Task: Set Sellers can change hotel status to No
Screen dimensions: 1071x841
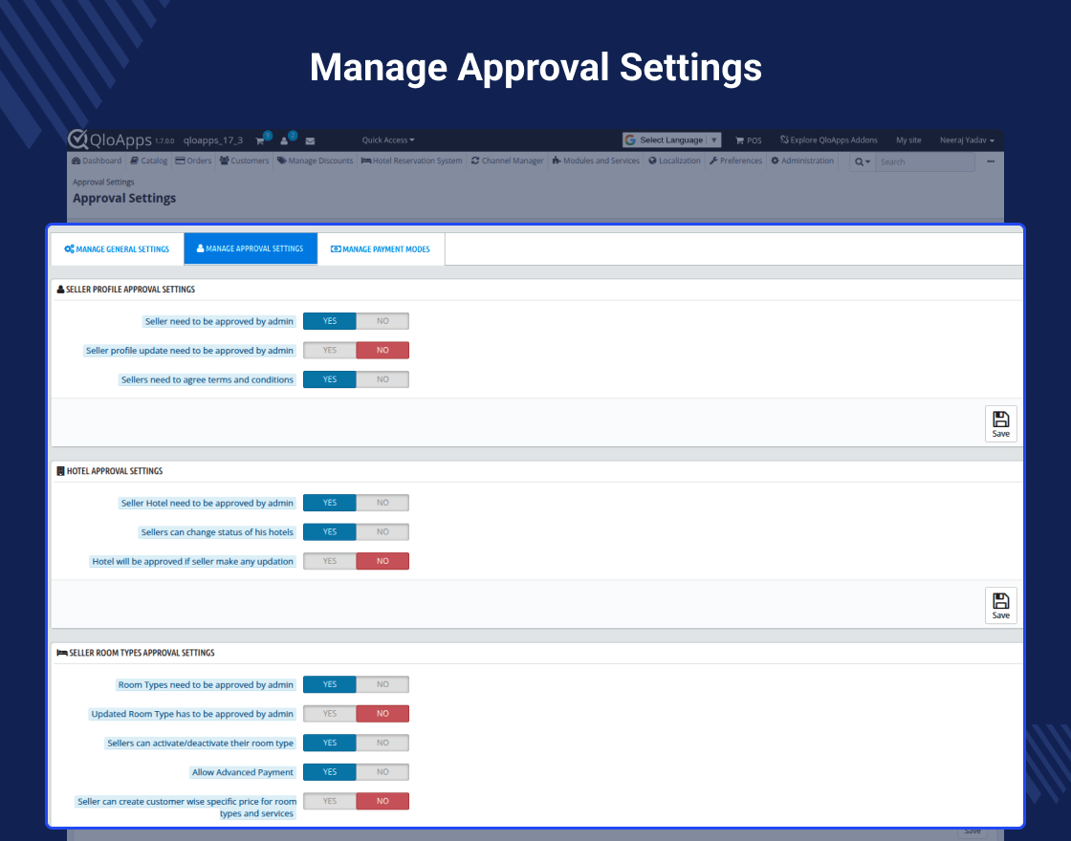Action: point(382,531)
